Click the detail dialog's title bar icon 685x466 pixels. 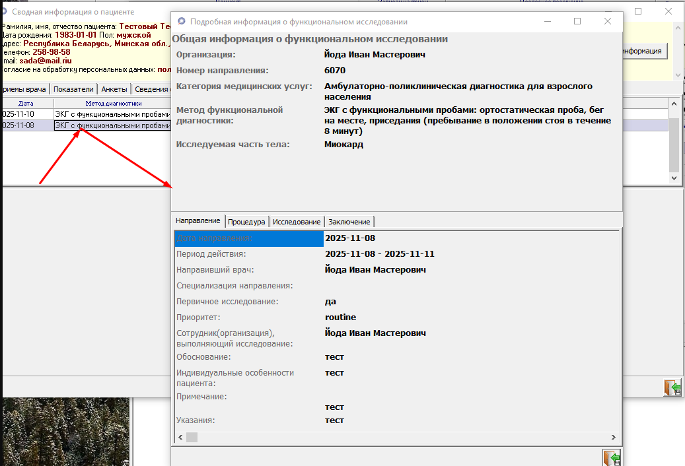point(182,22)
